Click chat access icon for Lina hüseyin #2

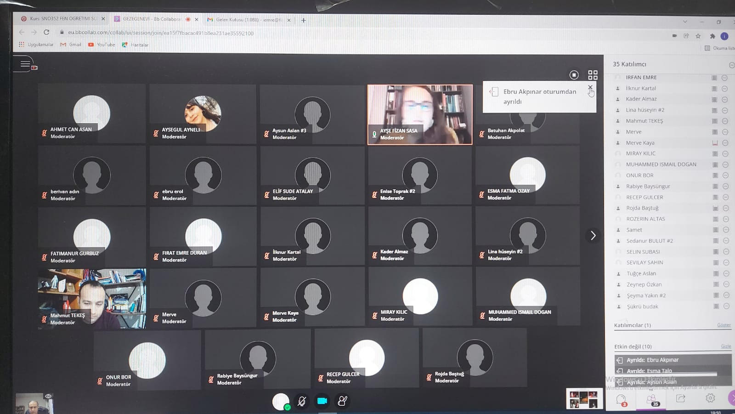click(714, 110)
